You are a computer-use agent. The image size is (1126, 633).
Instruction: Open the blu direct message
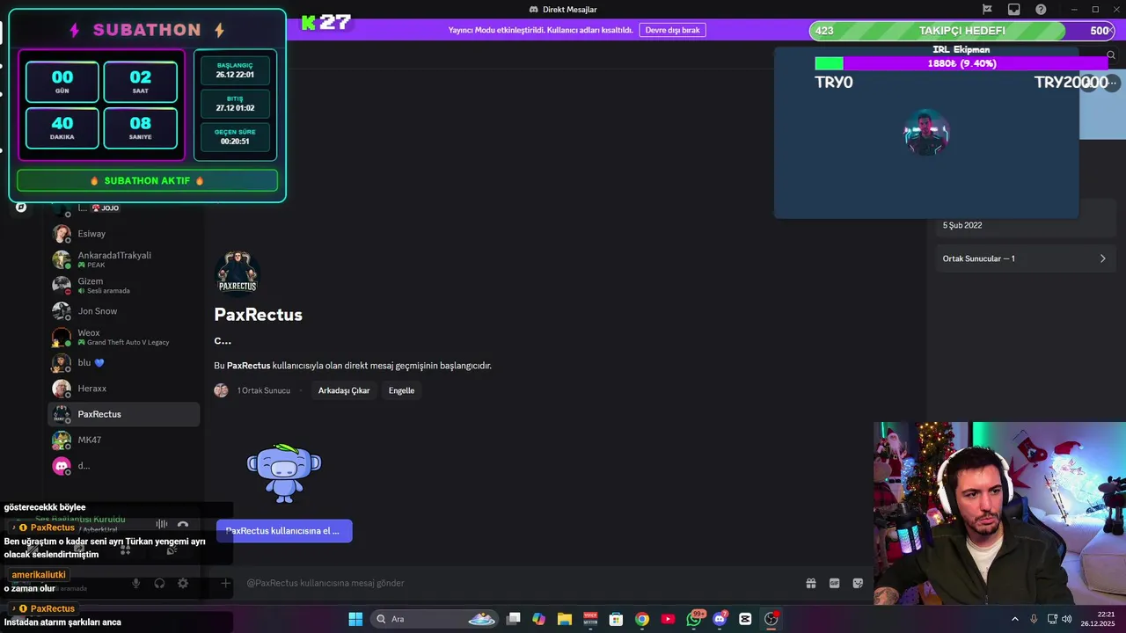[123, 362]
